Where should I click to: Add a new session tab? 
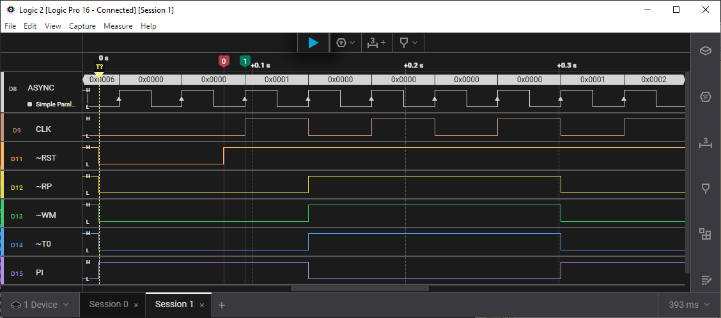222,305
